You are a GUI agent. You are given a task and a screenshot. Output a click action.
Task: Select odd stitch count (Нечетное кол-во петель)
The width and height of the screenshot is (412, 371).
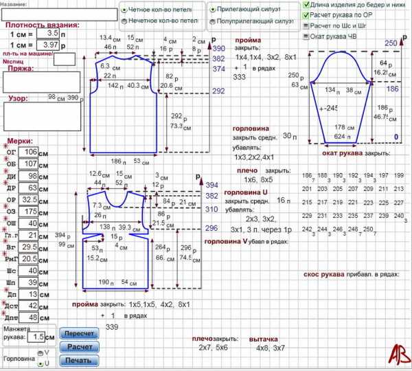(x=124, y=21)
